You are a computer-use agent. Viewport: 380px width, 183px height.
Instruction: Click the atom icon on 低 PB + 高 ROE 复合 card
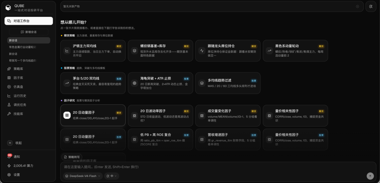pyautogui.click(x=134, y=139)
